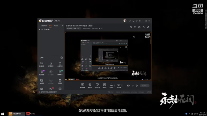The height and width of the screenshot is (116, 207).
Task: Click the mode pill next to the app logo
Action: tap(57, 21)
